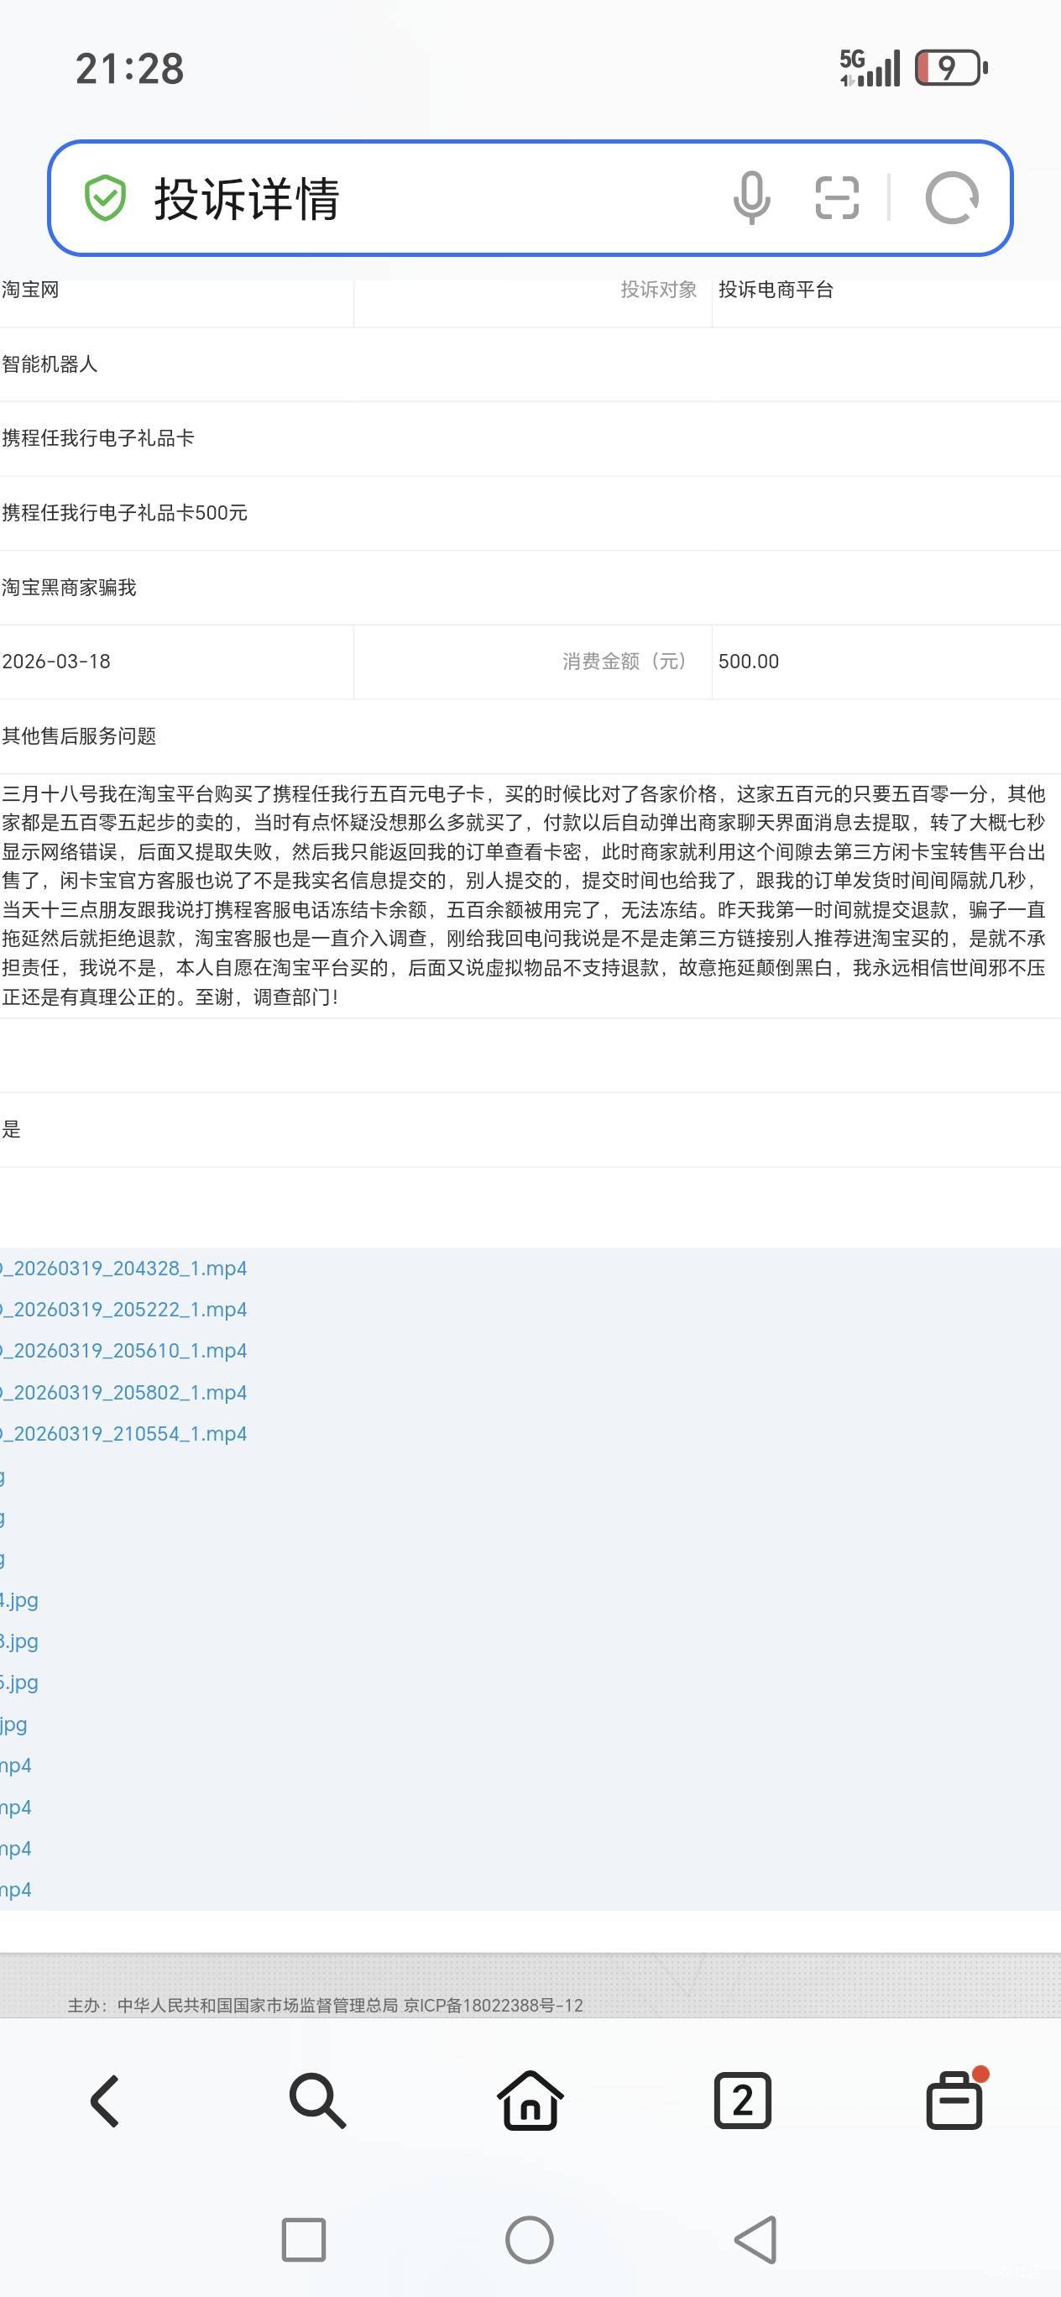Open the attachment ending in 4.jpg
The height and width of the screenshot is (2297, 1061).
coord(18,1599)
